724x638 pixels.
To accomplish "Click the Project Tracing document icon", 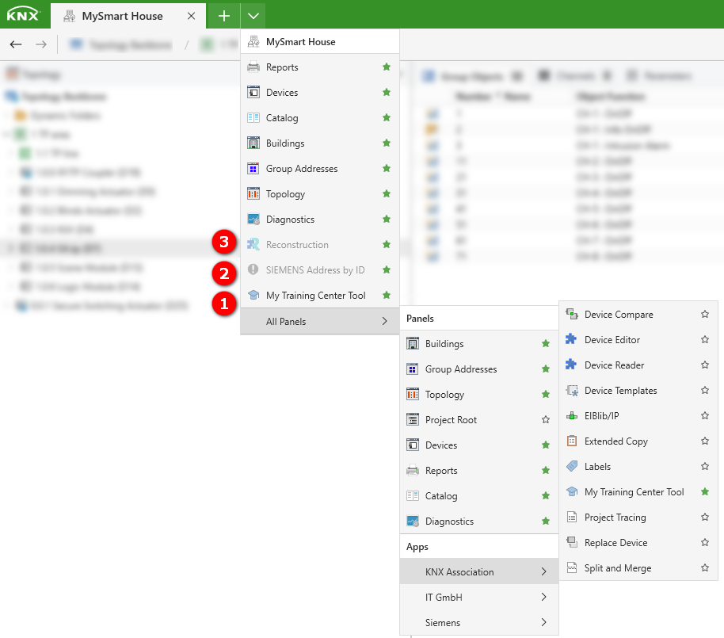I will click(572, 517).
